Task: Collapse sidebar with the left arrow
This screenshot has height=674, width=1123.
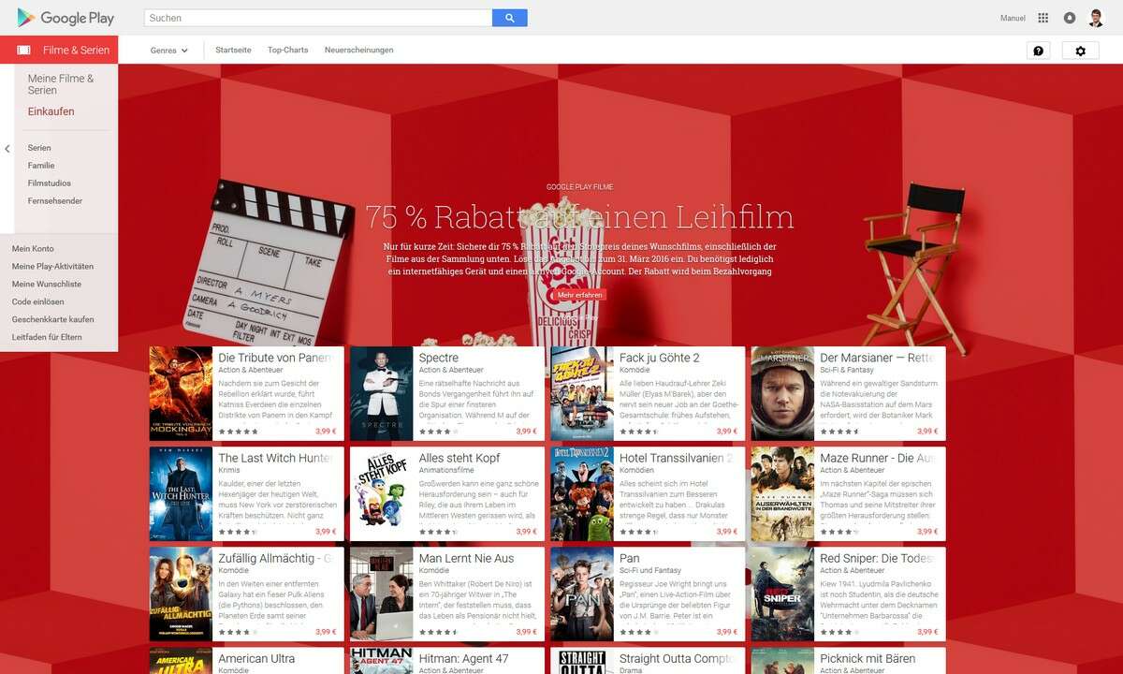Action: [7, 149]
